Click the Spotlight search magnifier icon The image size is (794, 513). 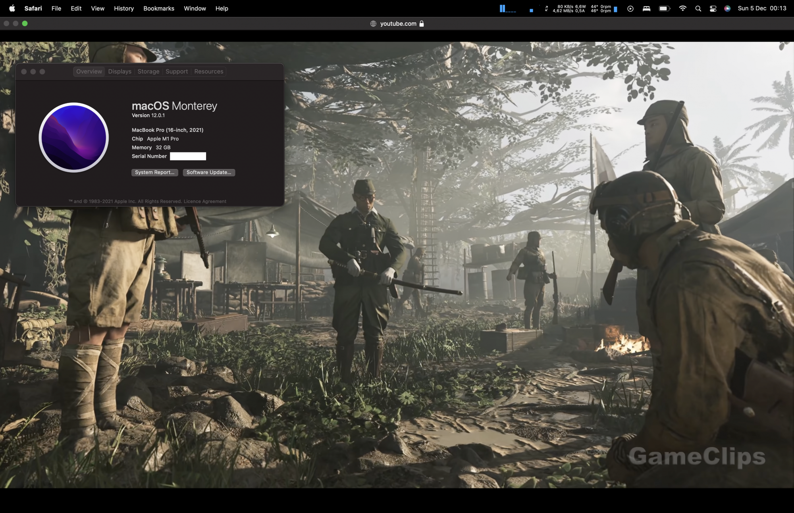(x=698, y=8)
